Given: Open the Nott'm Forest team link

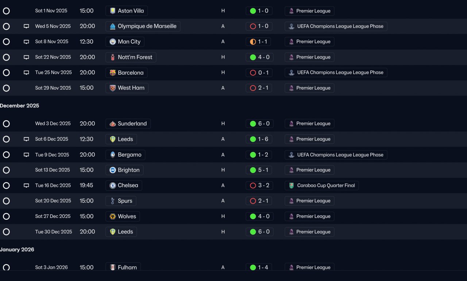Looking at the screenshot, I should [x=131, y=57].
